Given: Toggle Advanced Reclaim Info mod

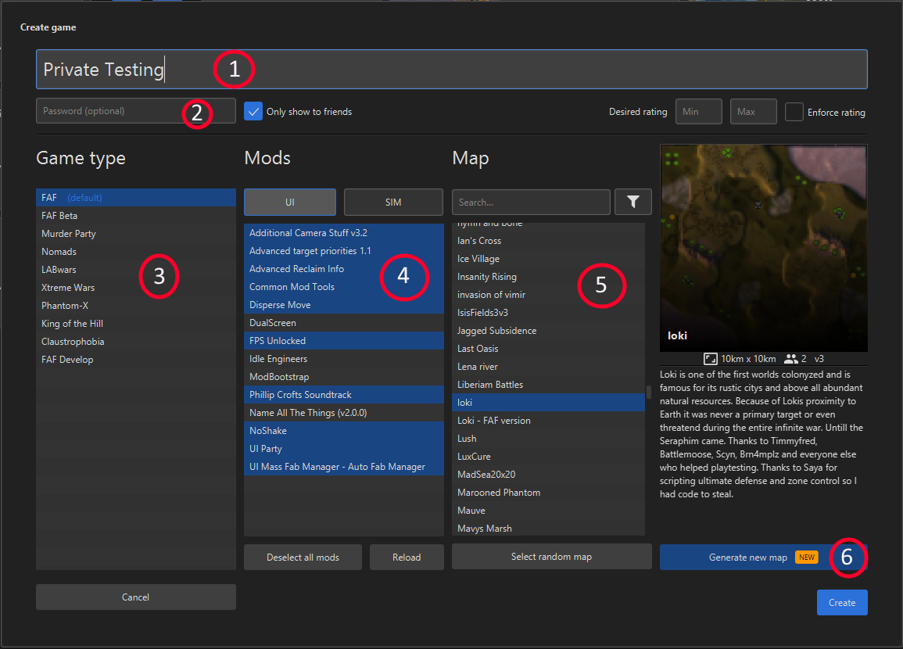Looking at the screenshot, I should [x=344, y=268].
